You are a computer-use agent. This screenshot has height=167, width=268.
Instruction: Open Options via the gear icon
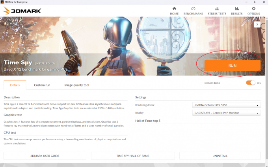click(x=254, y=9)
